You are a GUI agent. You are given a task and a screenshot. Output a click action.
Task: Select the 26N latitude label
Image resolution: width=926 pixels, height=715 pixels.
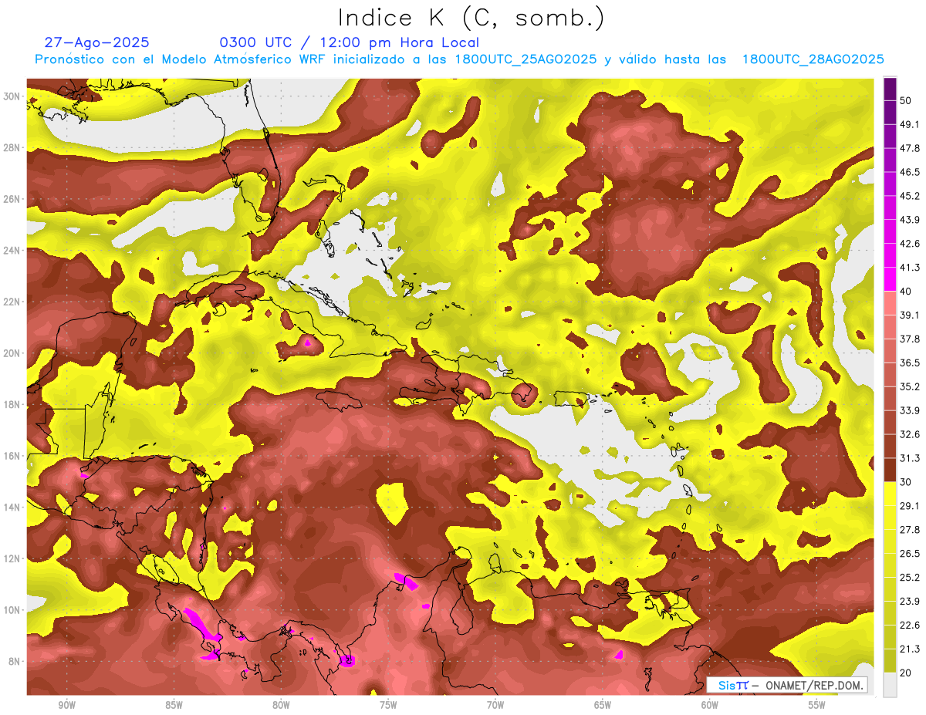coord(12,199)
